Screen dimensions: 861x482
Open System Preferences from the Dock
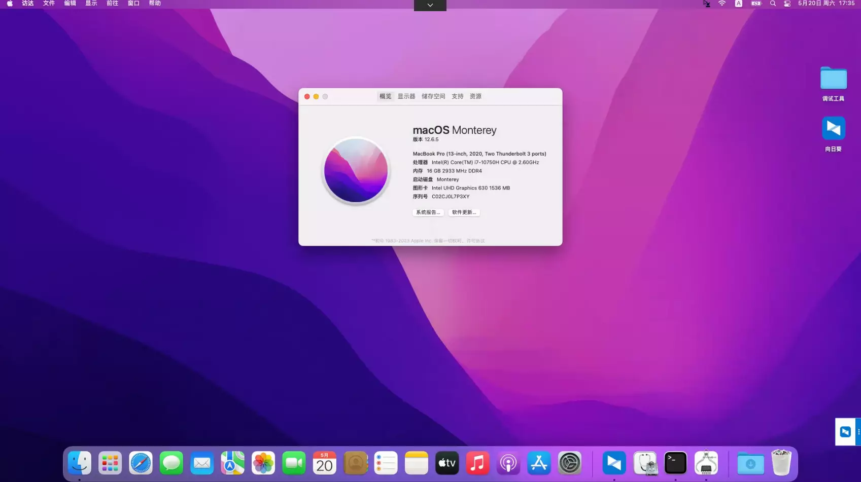pos(570,463)
